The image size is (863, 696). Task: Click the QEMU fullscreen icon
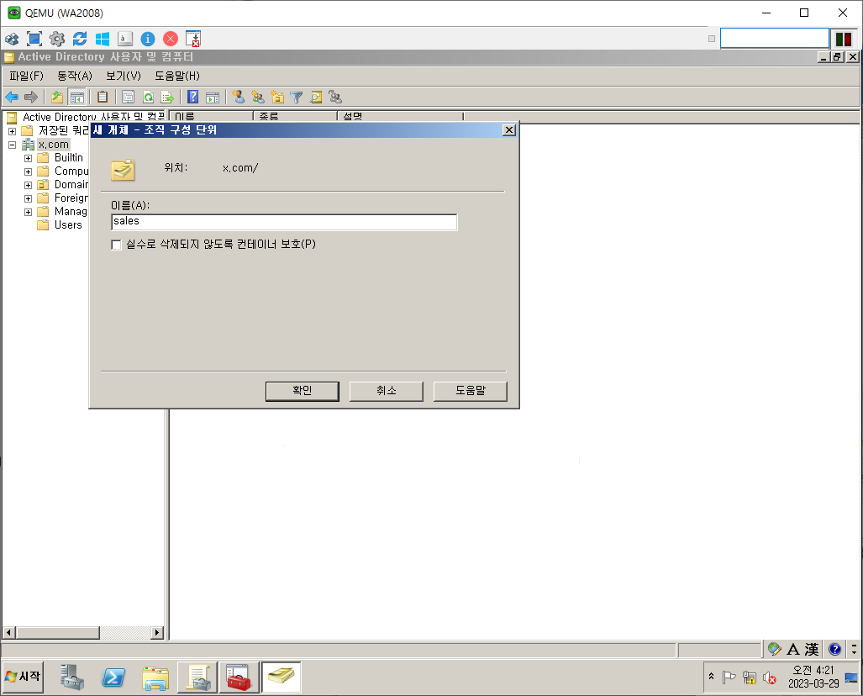click(x=34, y=39)
